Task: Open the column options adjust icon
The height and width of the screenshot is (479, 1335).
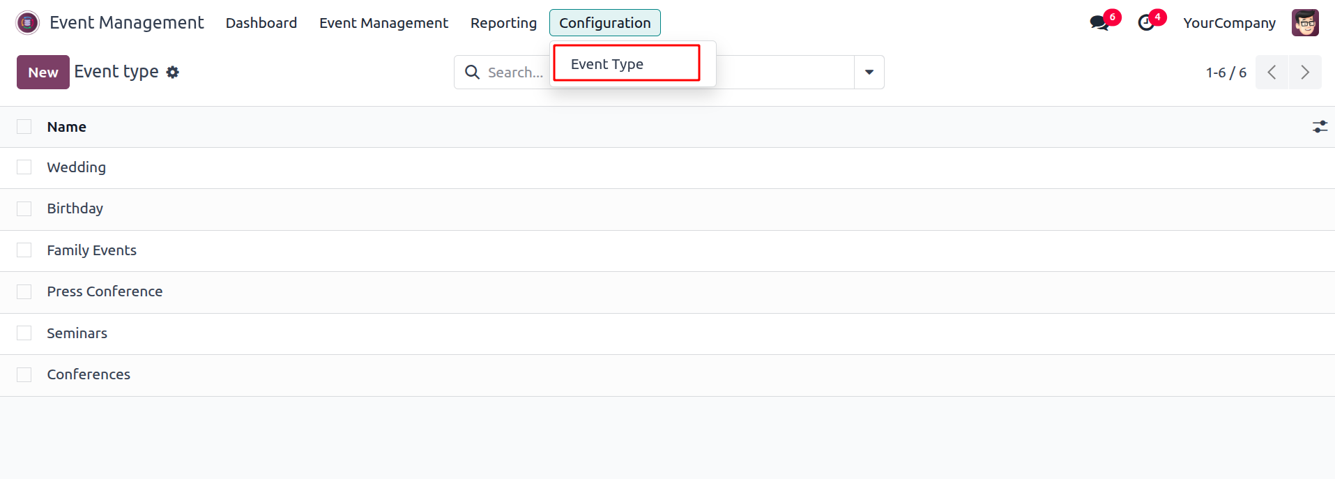Action: [x=1319, y=127]
